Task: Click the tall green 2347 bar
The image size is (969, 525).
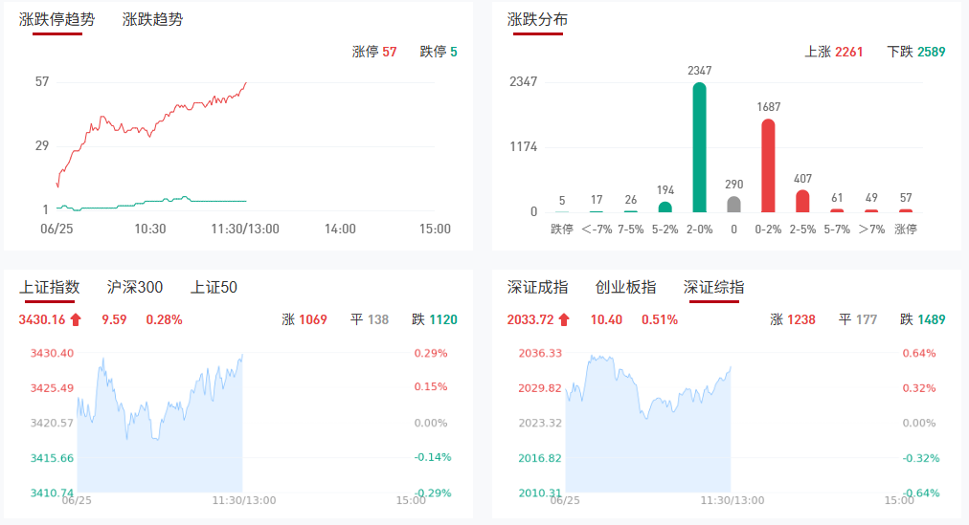Action: pos(700,147)
